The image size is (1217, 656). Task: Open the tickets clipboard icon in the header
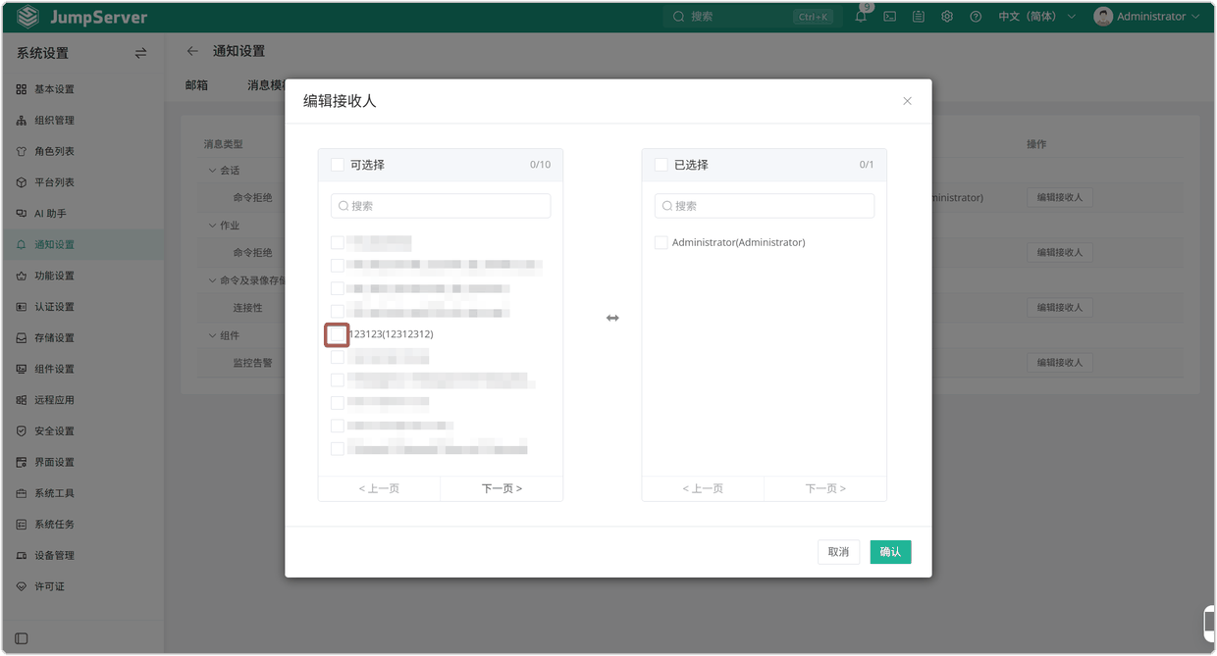918,17
